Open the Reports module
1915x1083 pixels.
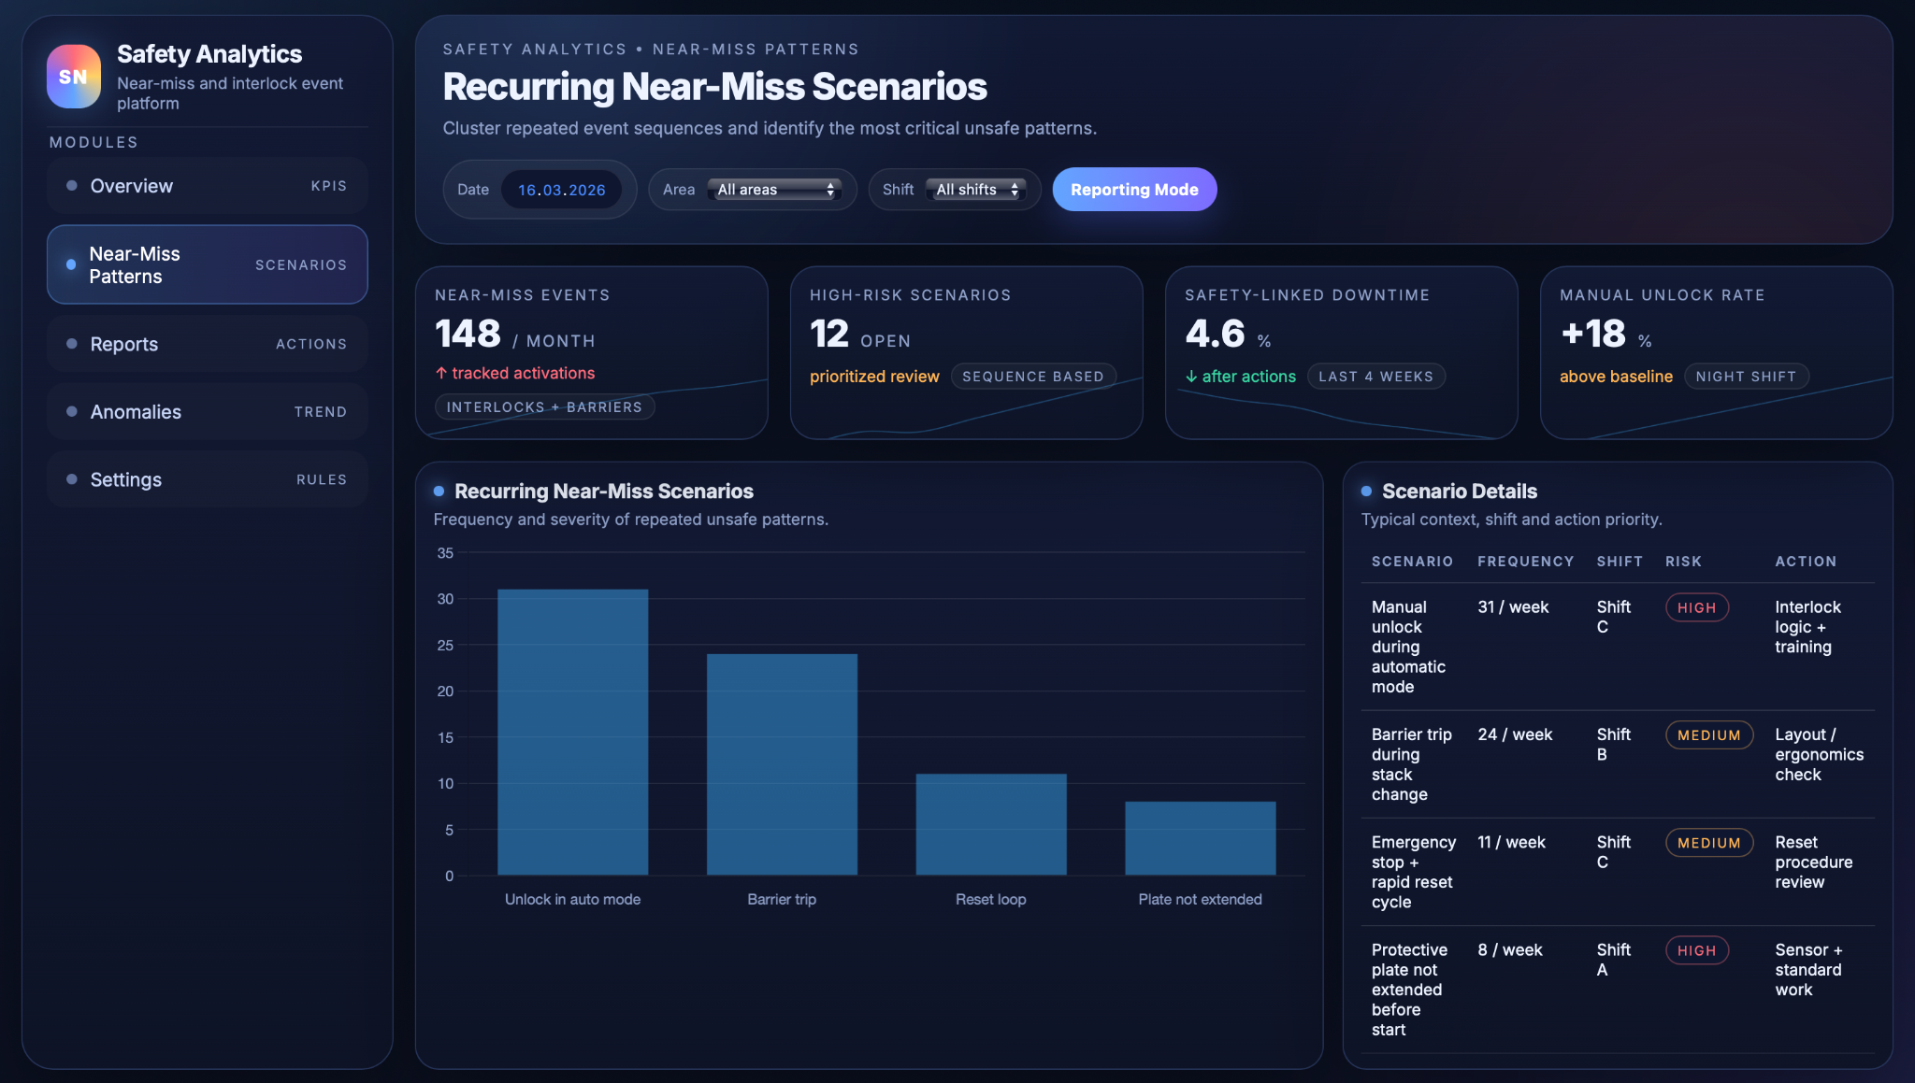207,344
